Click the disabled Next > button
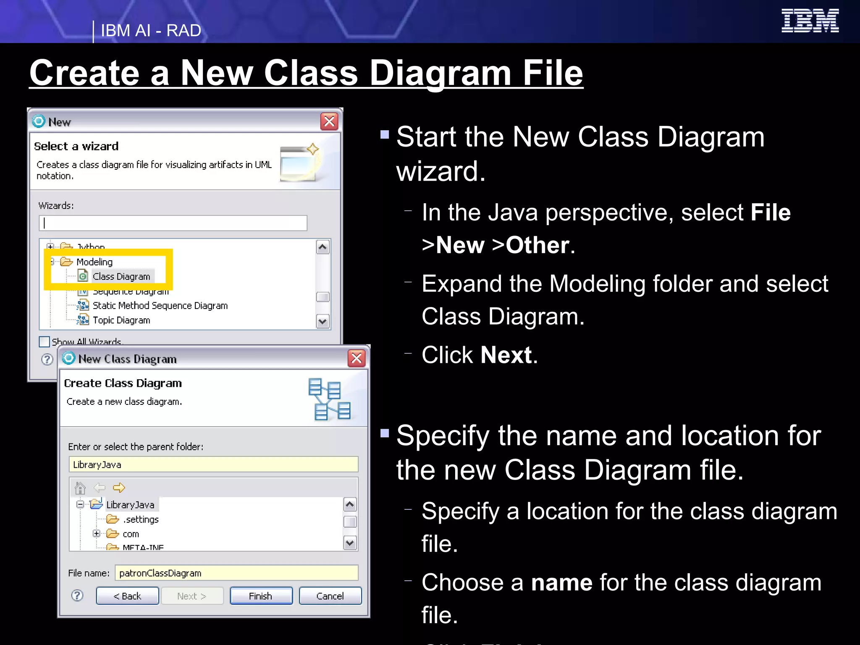Image resolution: width=860 pixels, height=645 pixels. coord(192,596)
